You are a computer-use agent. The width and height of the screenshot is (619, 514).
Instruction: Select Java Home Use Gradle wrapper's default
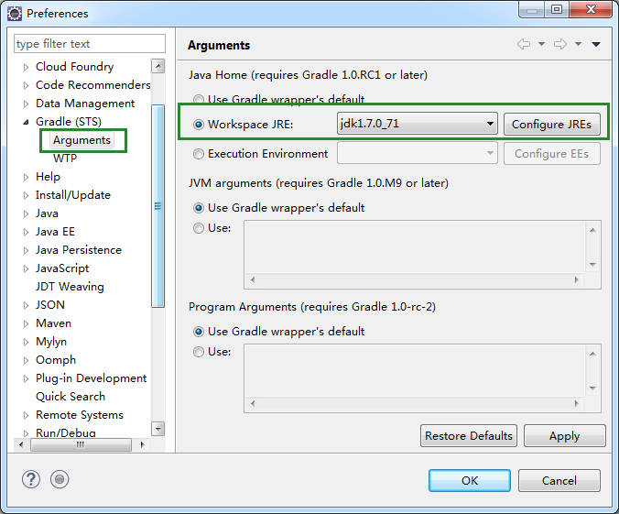[199, 99]
